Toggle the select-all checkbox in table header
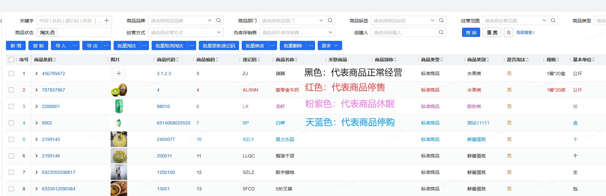Viewport: 606px width, 196px height. [11, 60]
